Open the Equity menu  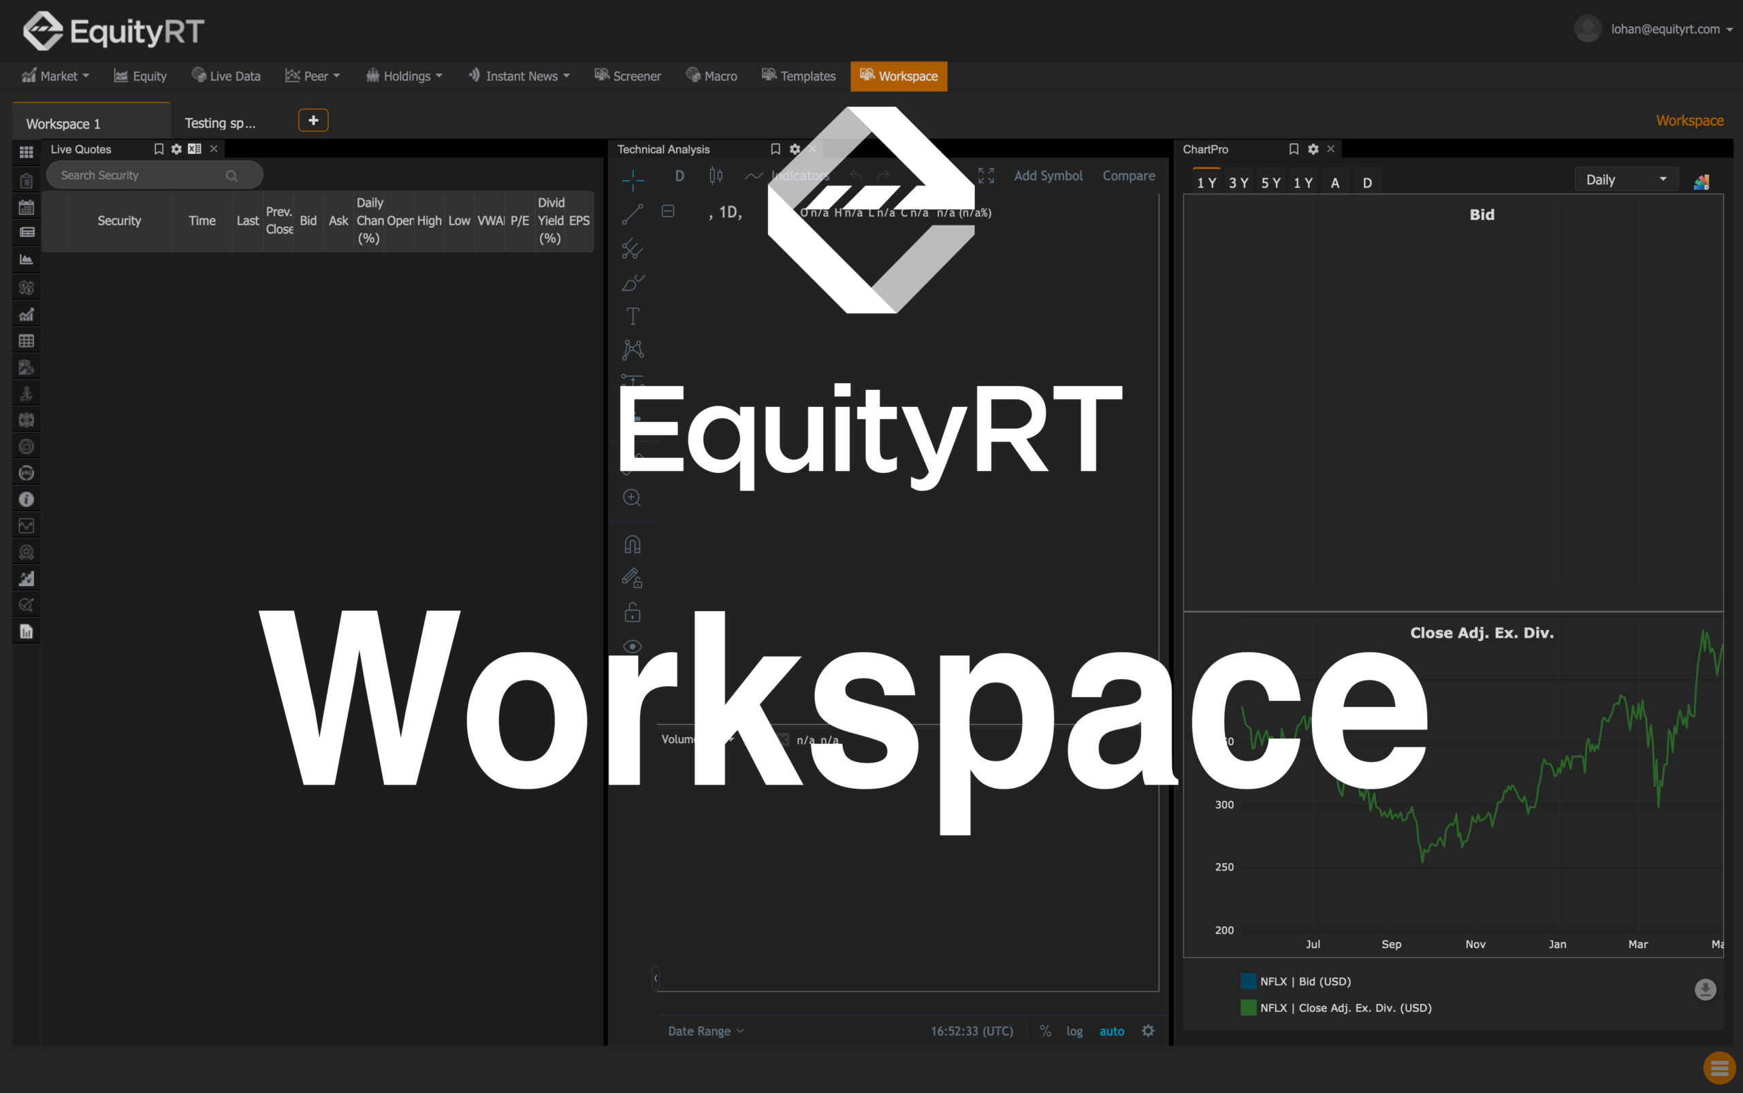140,76
